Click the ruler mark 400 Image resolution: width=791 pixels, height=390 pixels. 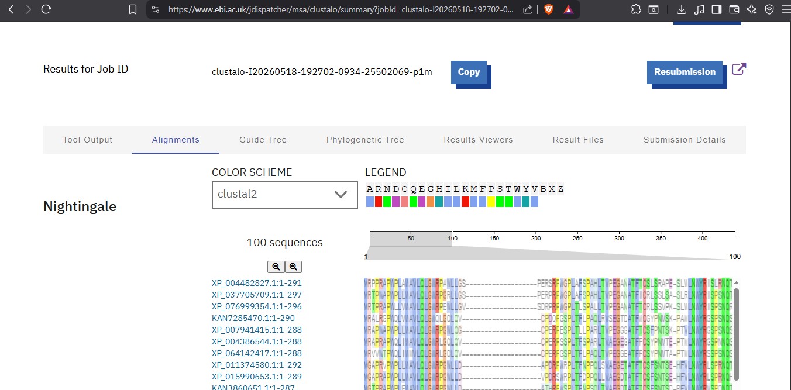(x=703, y=239)
